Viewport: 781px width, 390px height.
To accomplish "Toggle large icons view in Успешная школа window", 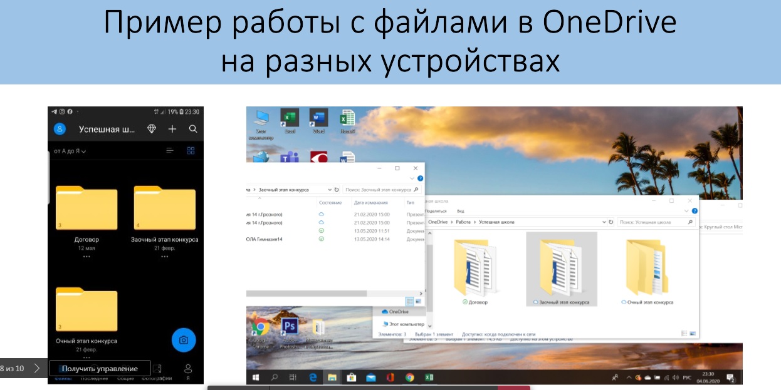I will (692, 333).
